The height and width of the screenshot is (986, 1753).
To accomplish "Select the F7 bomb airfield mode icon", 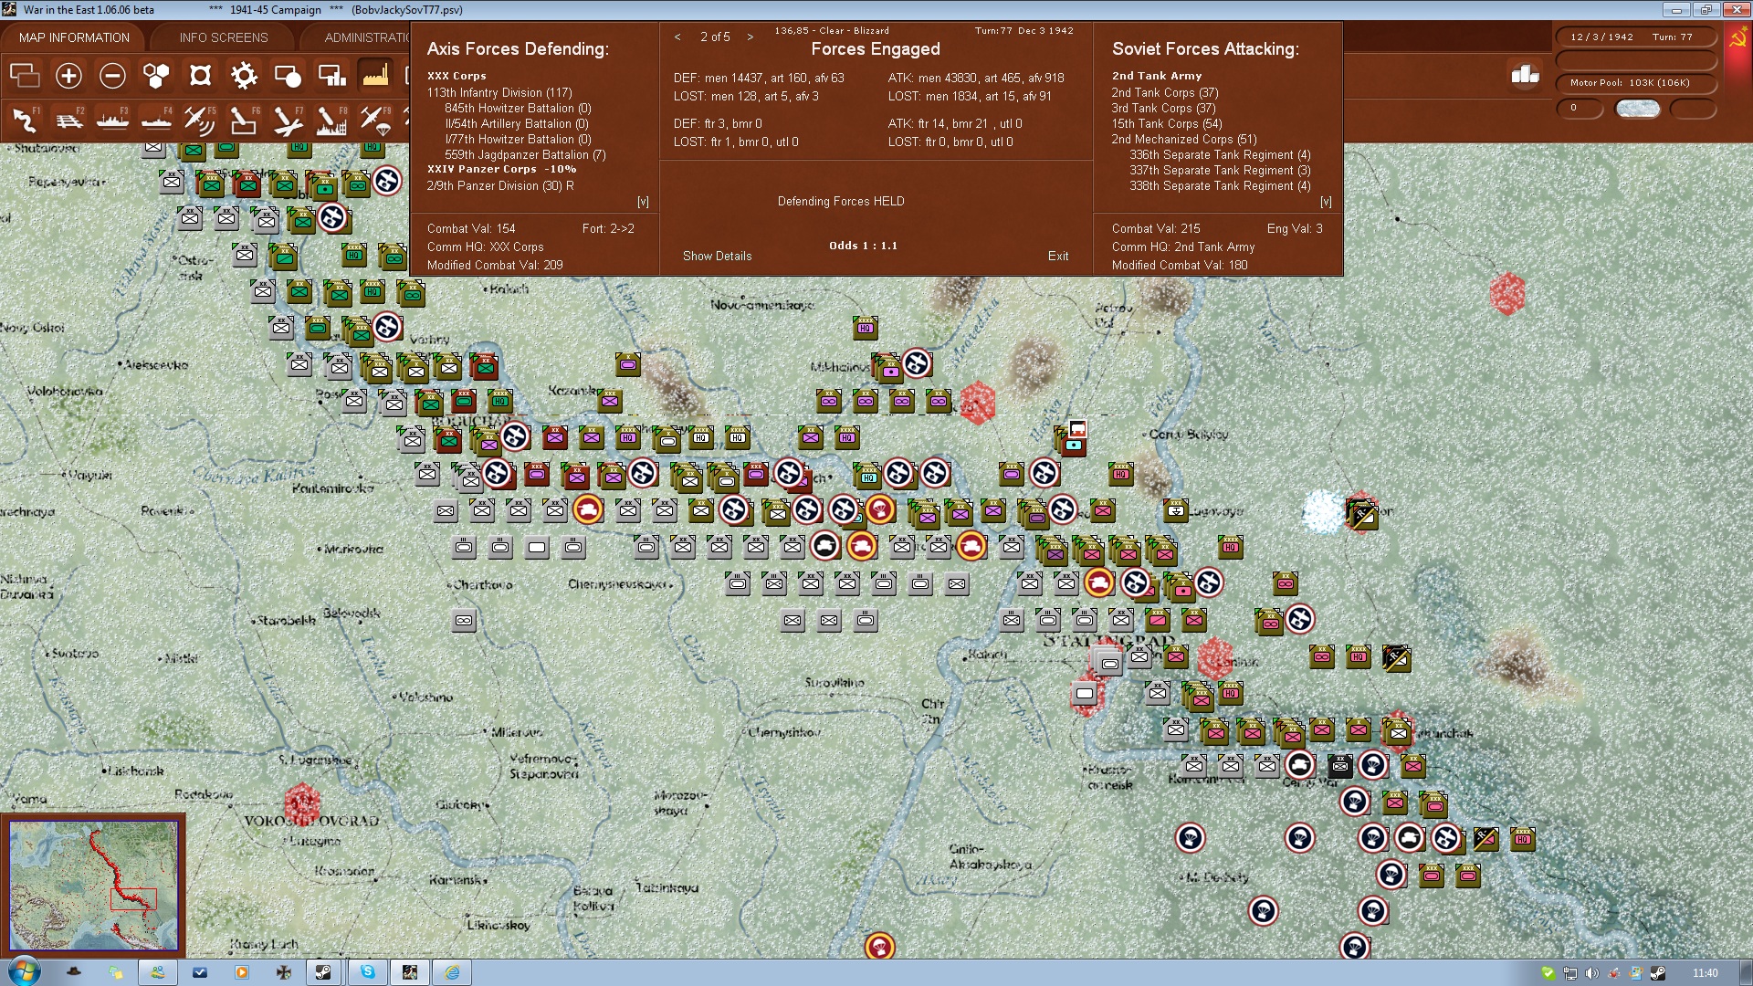I will [x=288, y=121].
